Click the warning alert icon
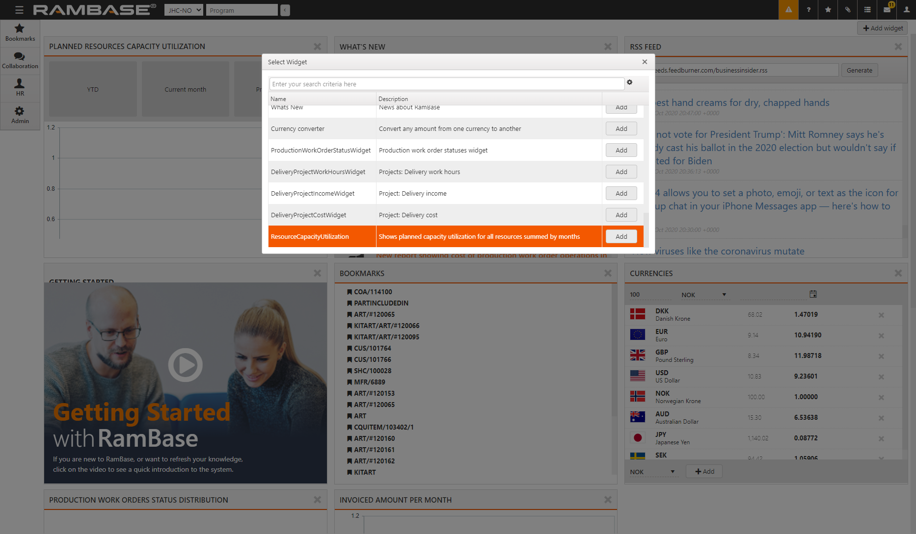Image resolution: width=916 pixels, height=534 pixels. coord(788,10)
